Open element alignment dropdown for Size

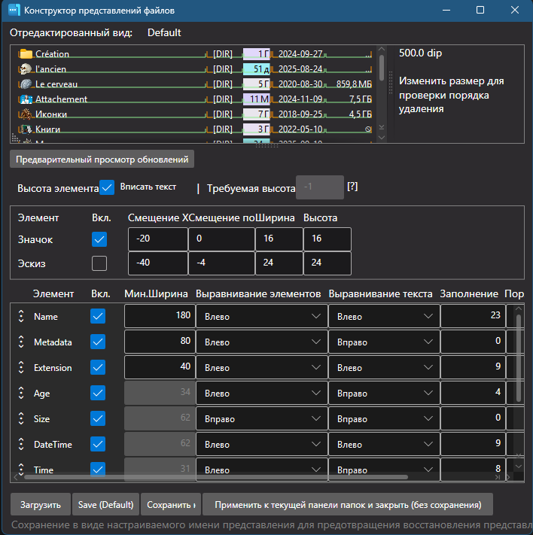pos(260,419)
